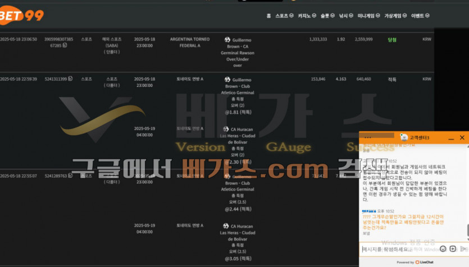Click the @3.05 (적특) odds text
Image resolution: width=469 pixels, height=267 pixels.
(x=238, y=259)
